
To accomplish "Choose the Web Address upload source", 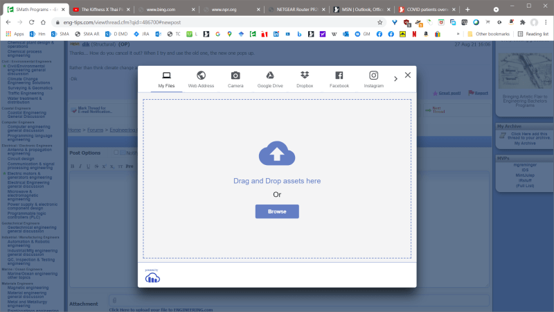I will tap(201, 80).
